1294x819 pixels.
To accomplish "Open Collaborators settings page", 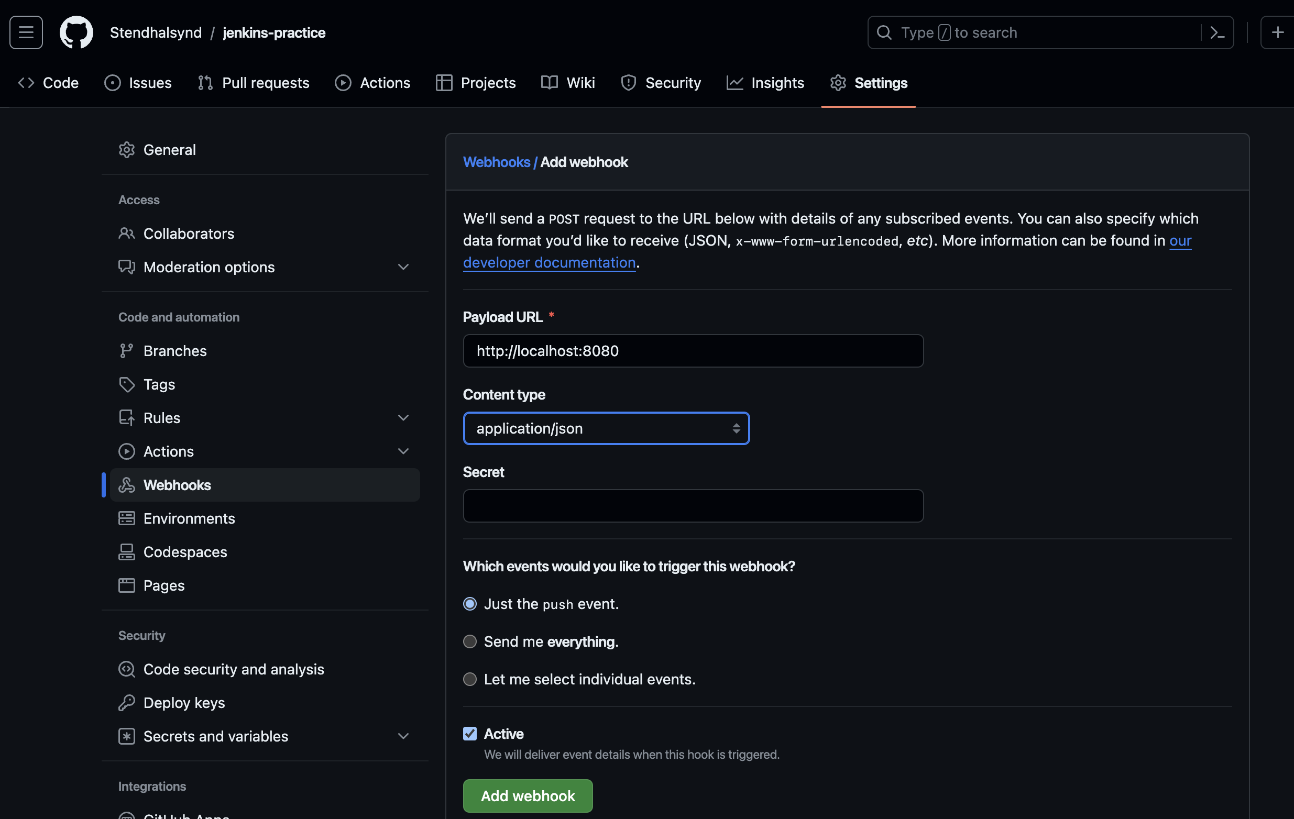I will coord(265,234).
